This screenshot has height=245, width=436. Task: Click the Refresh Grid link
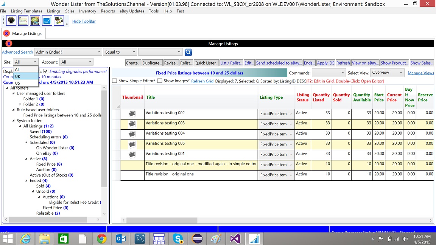point(202,81)
